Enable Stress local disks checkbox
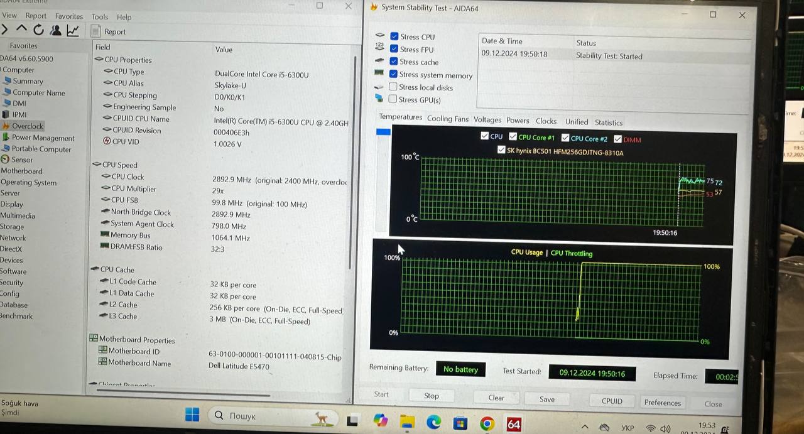The width and height of the screenshot is (804, 434). tap(393, 87)
